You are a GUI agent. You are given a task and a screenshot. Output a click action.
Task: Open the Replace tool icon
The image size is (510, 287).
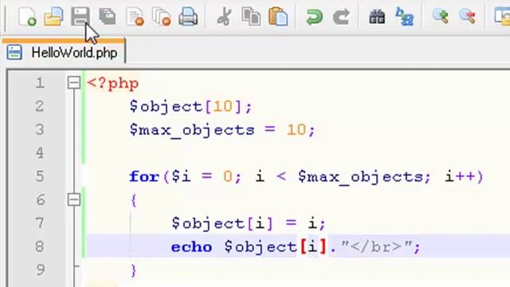pos(404,17)
